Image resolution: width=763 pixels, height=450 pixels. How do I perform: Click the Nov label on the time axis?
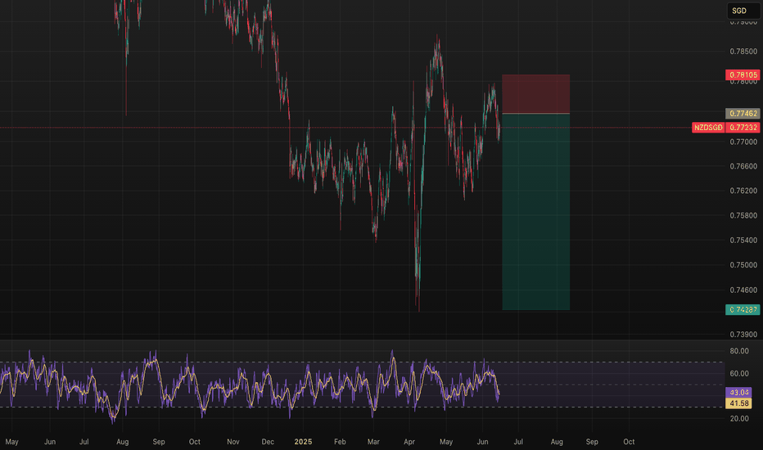tap(233, 442)
